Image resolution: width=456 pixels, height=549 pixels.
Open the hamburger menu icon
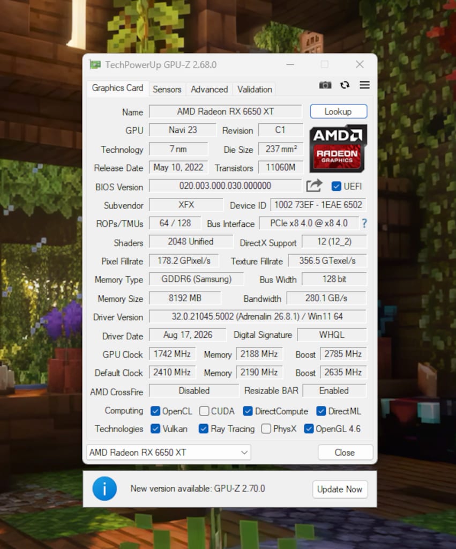[365, 85]
